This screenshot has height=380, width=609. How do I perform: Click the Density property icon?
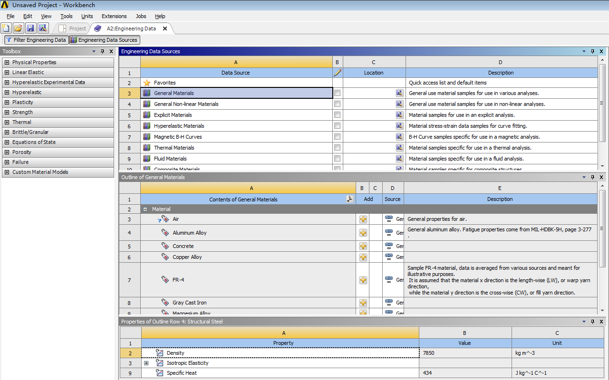pyautogui.click(x=160, y=353)
